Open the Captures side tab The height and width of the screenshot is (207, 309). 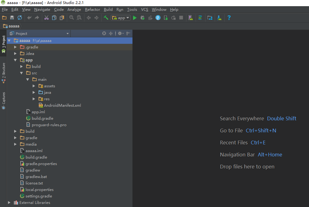(3, 101)
